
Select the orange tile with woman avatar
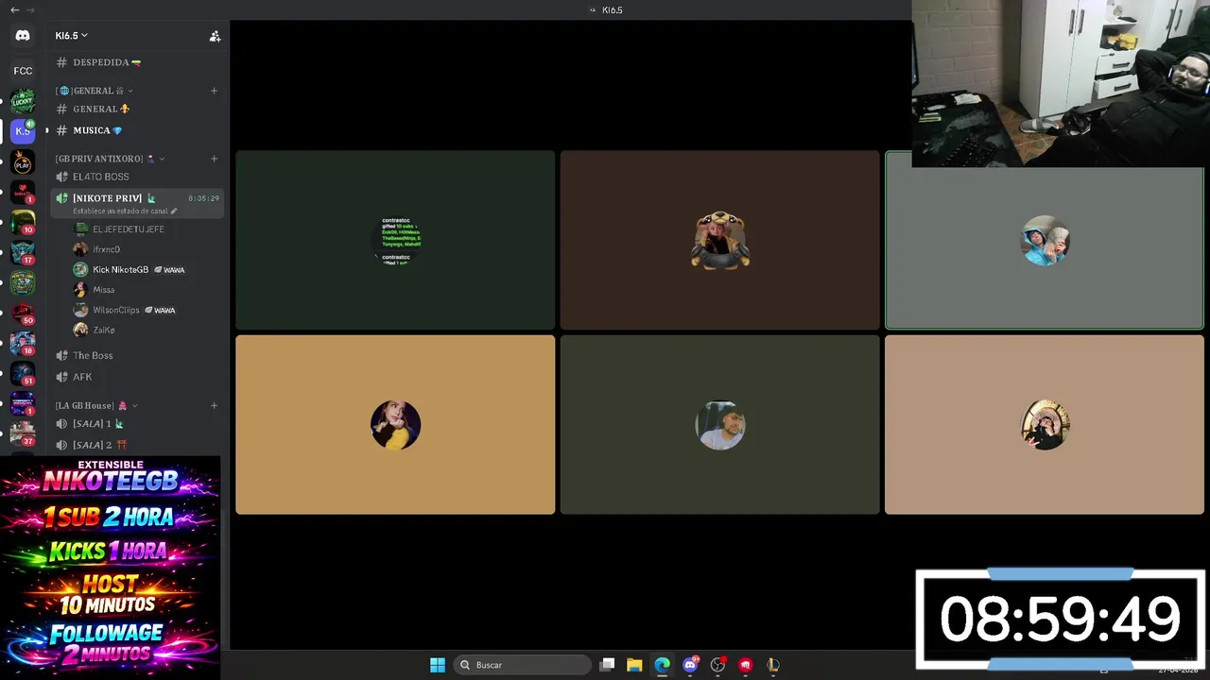tap(395, 425)
